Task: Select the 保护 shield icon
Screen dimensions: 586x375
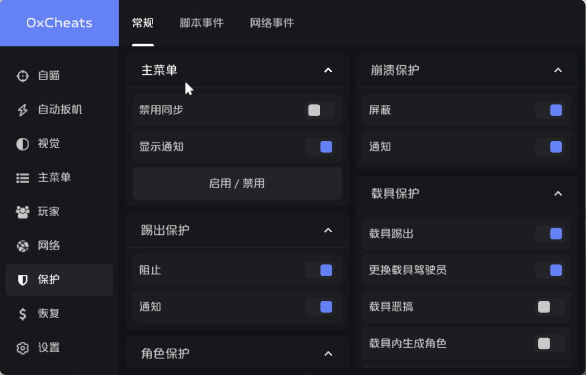Action: tap(22, 280)
